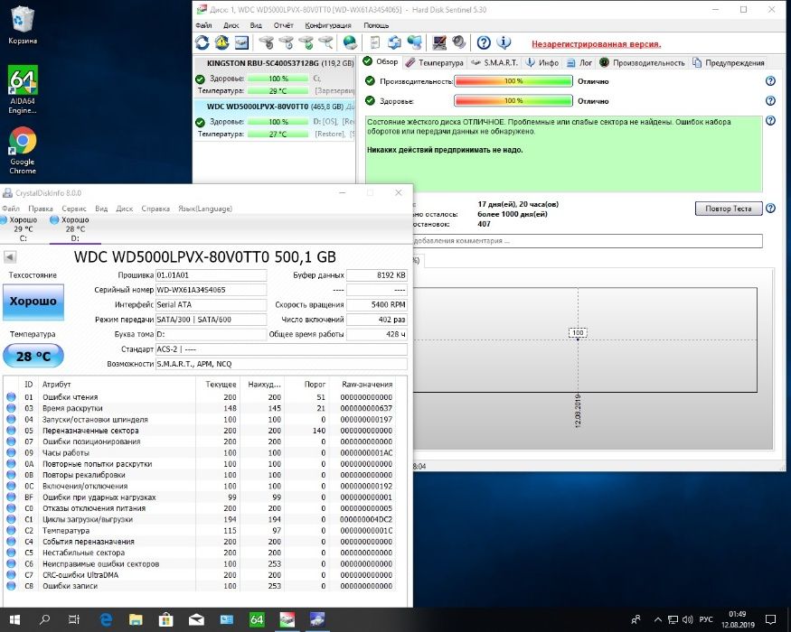The height and width of the screenshot is (632, 791).
Task: Expand the hidden tray icons chevron
Action: click(658, 619)
